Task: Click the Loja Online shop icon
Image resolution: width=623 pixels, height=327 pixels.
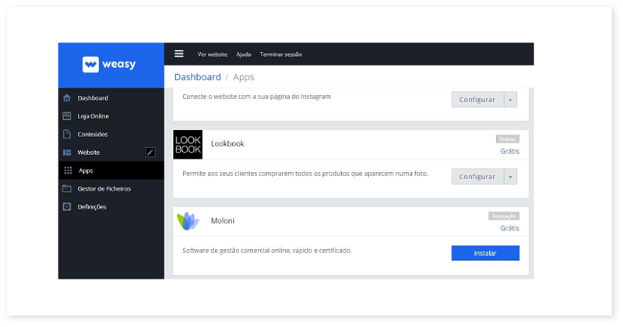Action: pos(67,116)
